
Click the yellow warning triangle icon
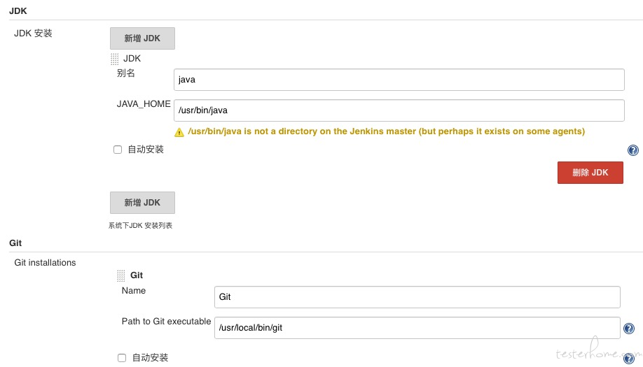coord(179,132)
